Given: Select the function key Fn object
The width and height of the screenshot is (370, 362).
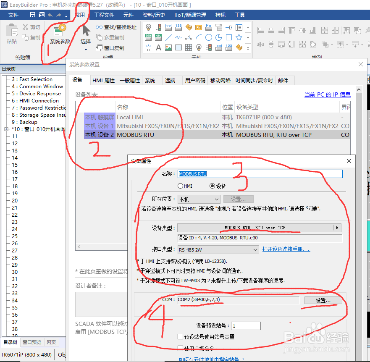Looking at the screenshot, I should [209, 27].
